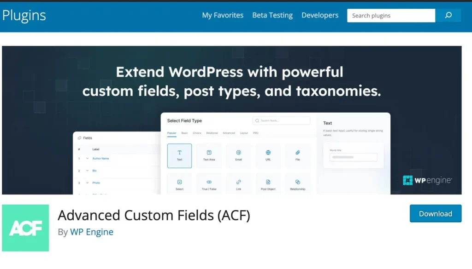Go to the Beta Testing page
Image resolution: width=472 pixels, height=269 pixels.
272,15
